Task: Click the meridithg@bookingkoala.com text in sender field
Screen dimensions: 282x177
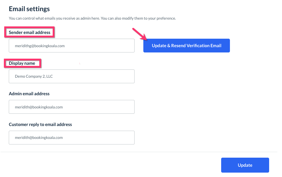Action: click(x=40, y=46)
